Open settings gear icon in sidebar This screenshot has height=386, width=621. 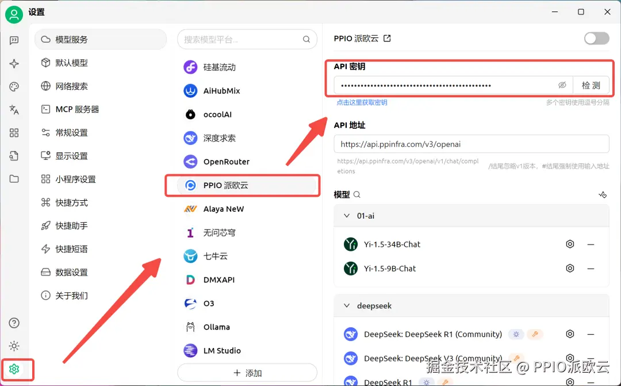pyautogui.click(x=14, y=369)
